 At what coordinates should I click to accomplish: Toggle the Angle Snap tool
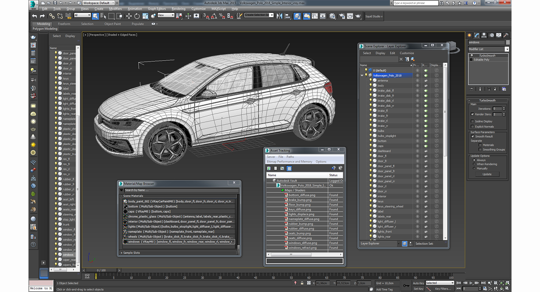tap(214, 16)
